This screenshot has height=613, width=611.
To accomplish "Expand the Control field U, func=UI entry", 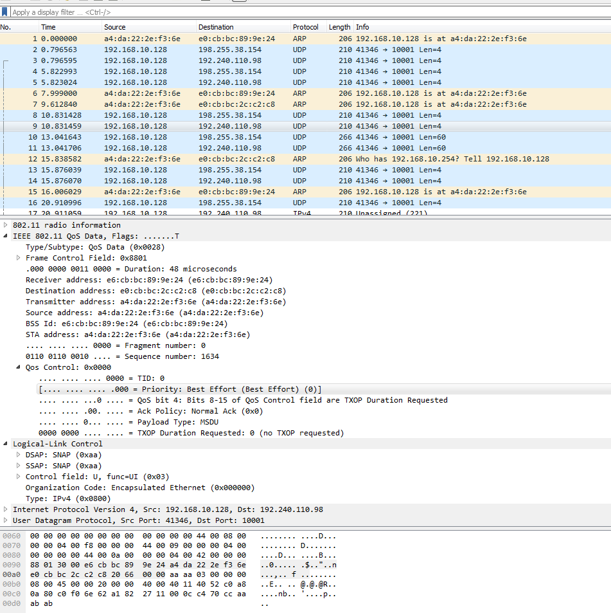I will 19,477.
